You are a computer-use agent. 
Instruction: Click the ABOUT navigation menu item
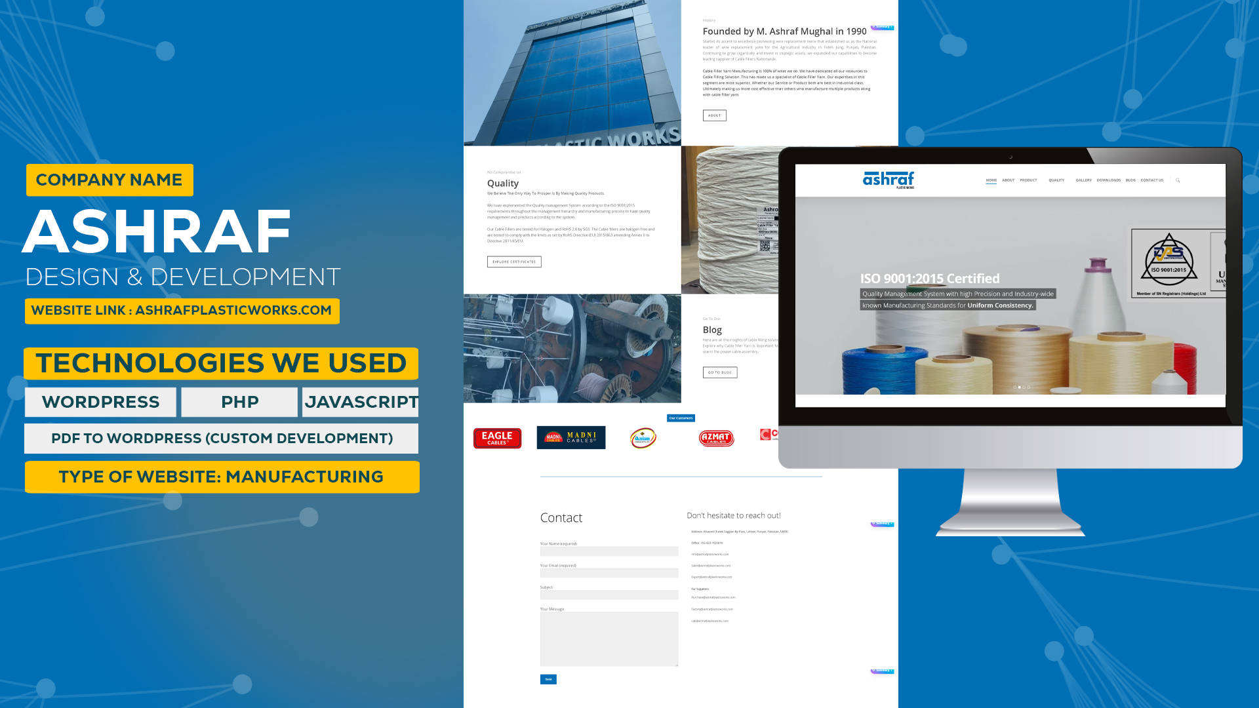1007,180
